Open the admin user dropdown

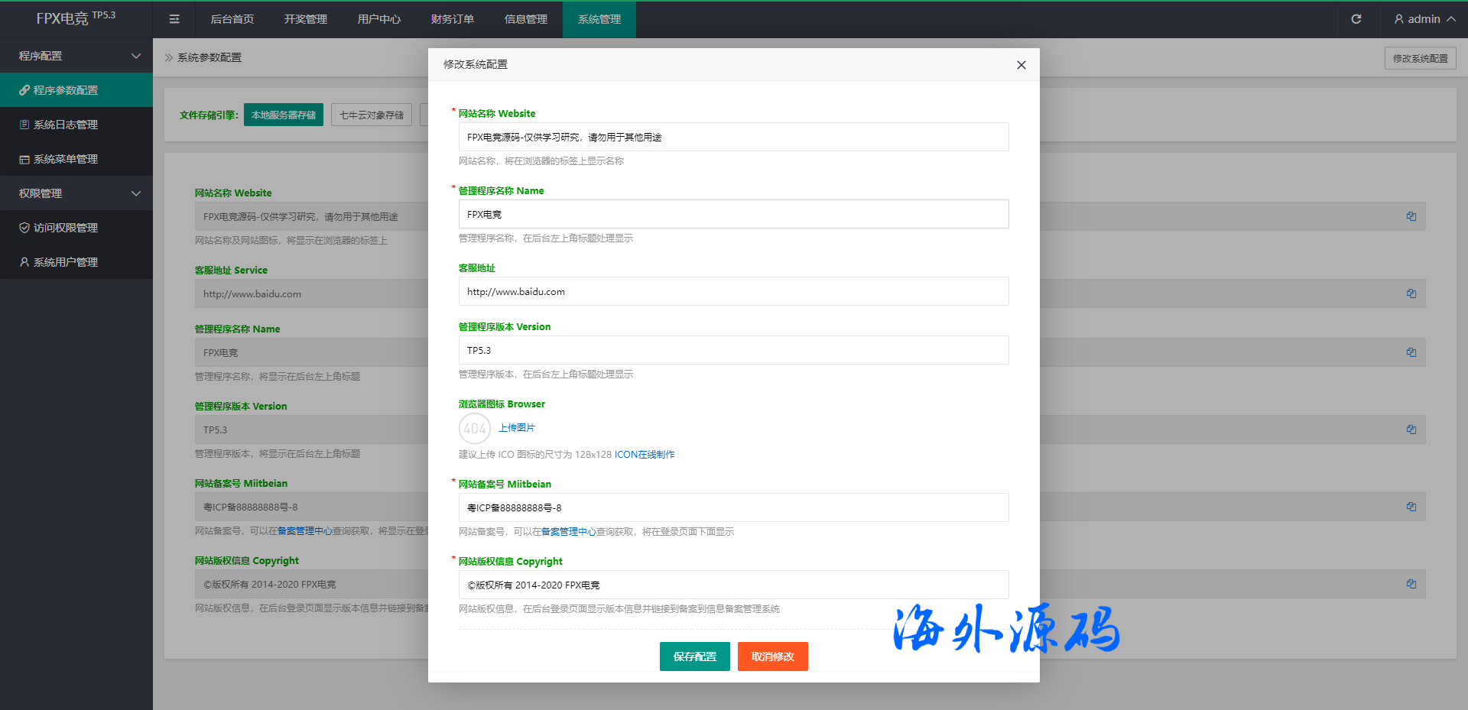(1424, 19)
